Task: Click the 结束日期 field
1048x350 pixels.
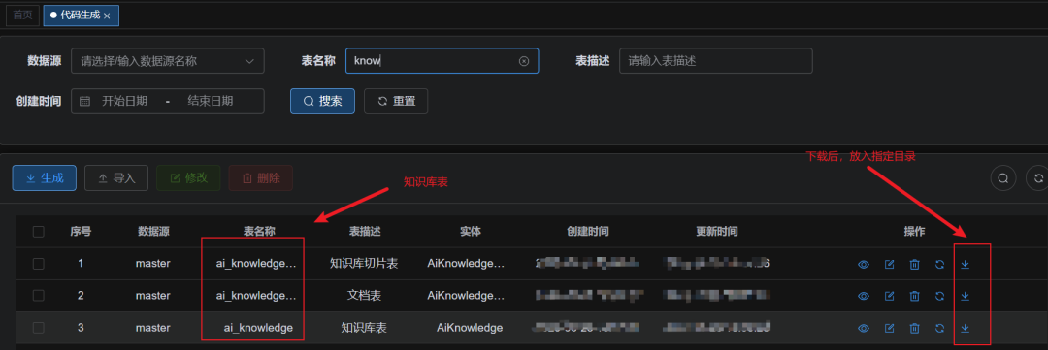Action: (211, 102)
